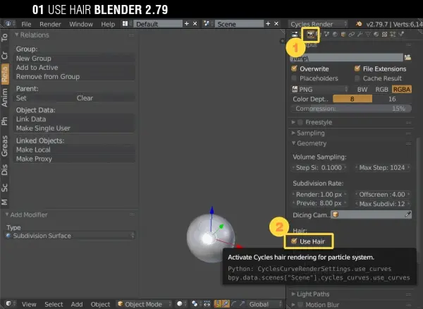Open the Global orientation dropdown
This screenshot has height=309, width=423.
tap(264, 304)
